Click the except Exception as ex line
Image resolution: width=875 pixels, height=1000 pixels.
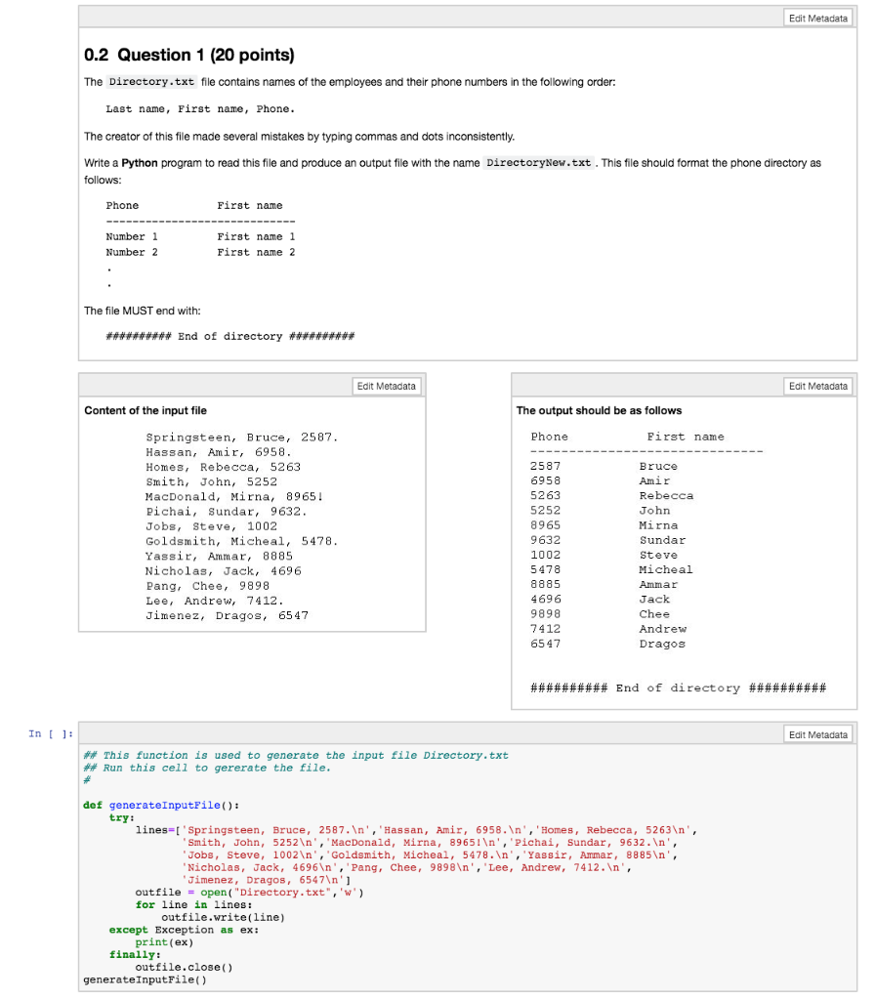coord(186,930)
